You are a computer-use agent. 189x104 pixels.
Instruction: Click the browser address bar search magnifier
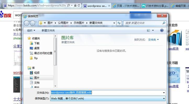(x=69, y=5)
